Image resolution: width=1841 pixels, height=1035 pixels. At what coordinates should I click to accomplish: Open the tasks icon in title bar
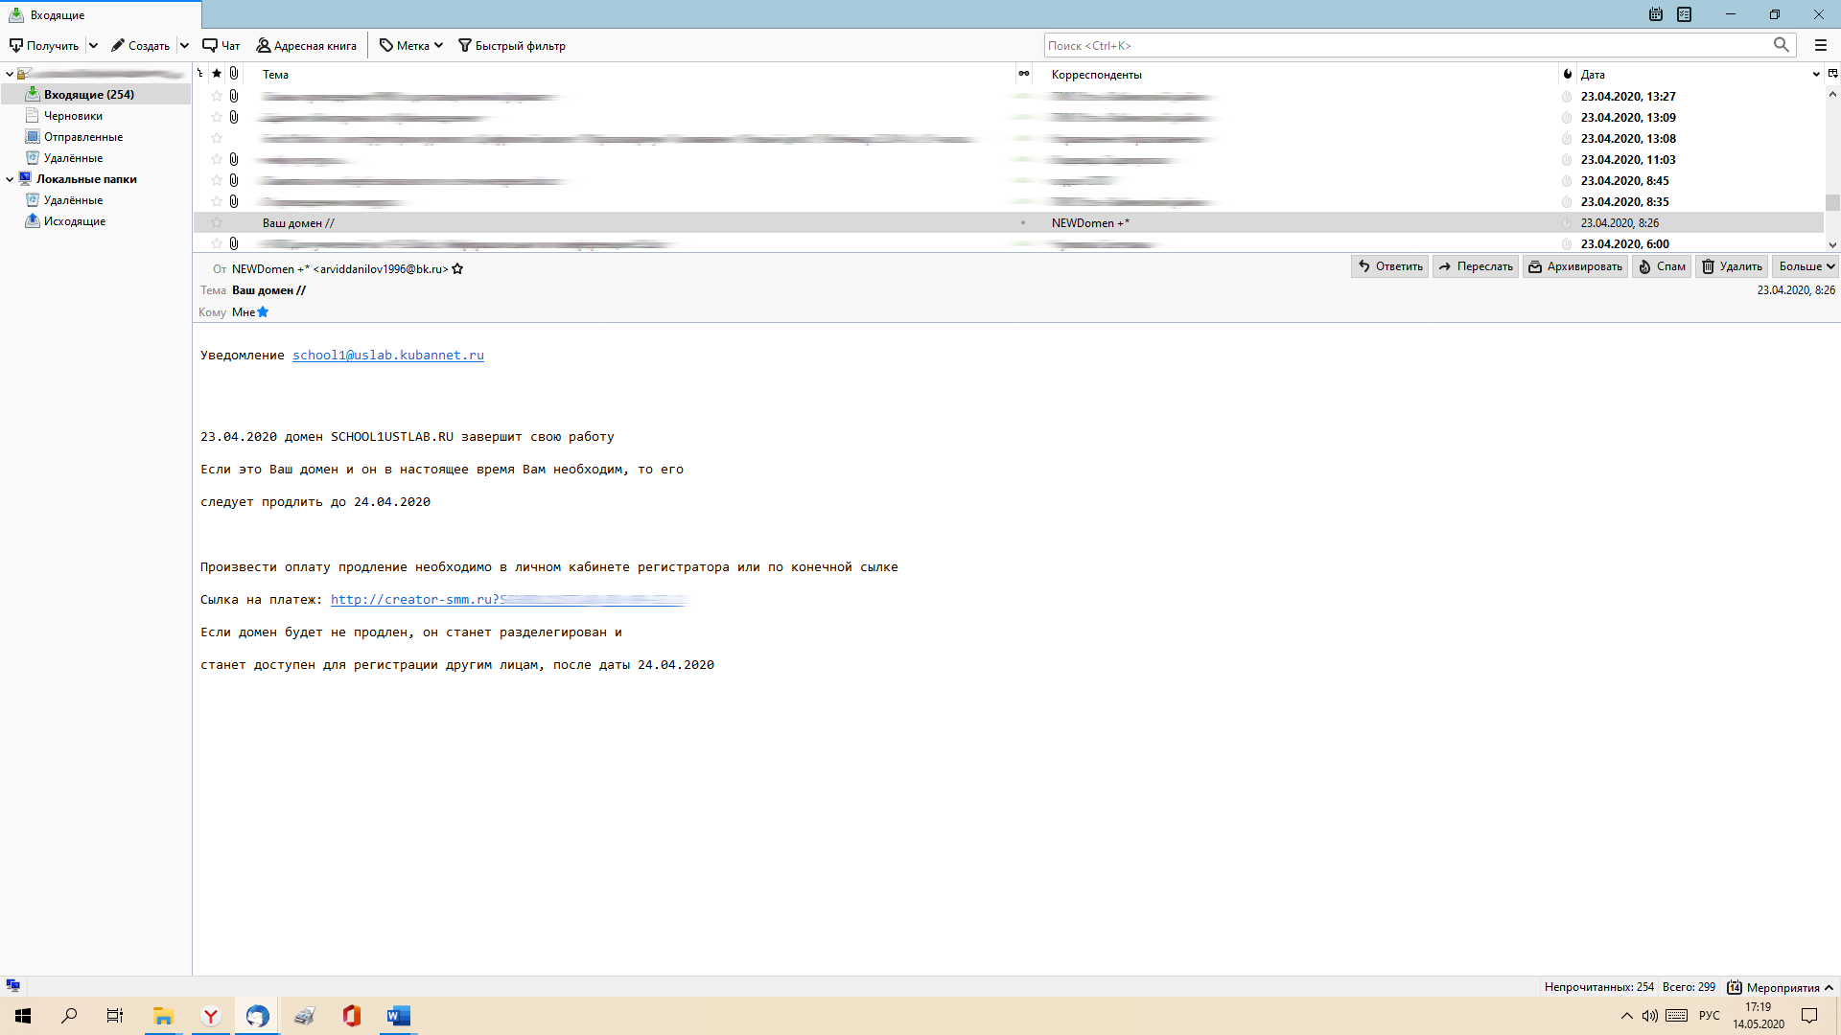tap(1685, 14)
